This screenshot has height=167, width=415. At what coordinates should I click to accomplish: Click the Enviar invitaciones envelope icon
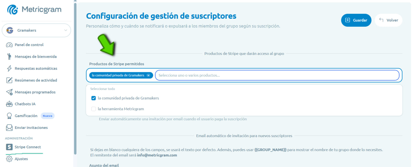pyautogui.click(x=9, y=128)
